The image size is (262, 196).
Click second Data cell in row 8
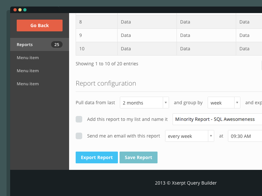[206, 22]
